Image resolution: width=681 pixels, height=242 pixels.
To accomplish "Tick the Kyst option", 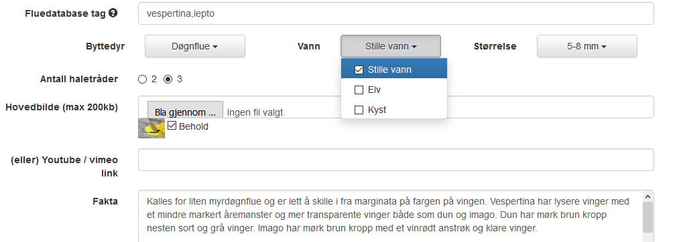I will tap(359, 110).
